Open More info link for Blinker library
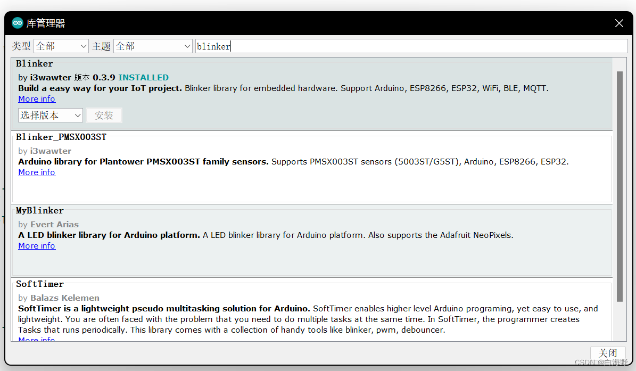 [x=37, y=99]
